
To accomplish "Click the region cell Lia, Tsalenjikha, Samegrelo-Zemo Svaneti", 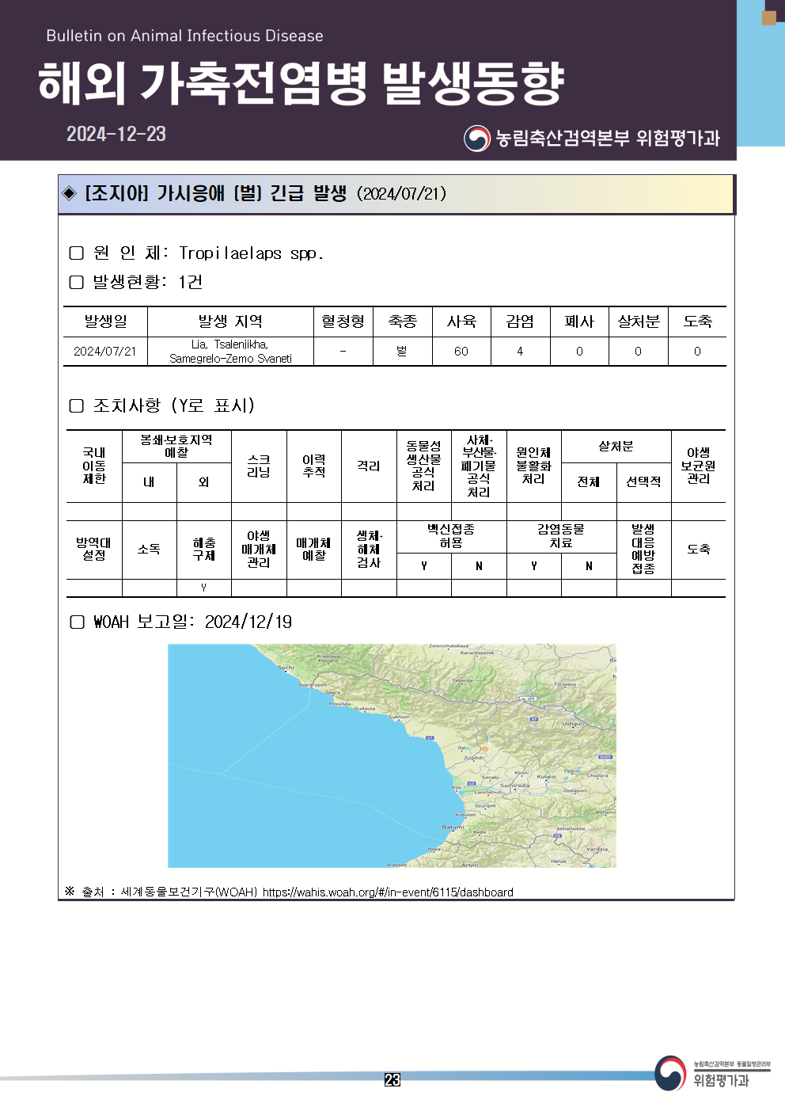I will click(x=230, y=352).
